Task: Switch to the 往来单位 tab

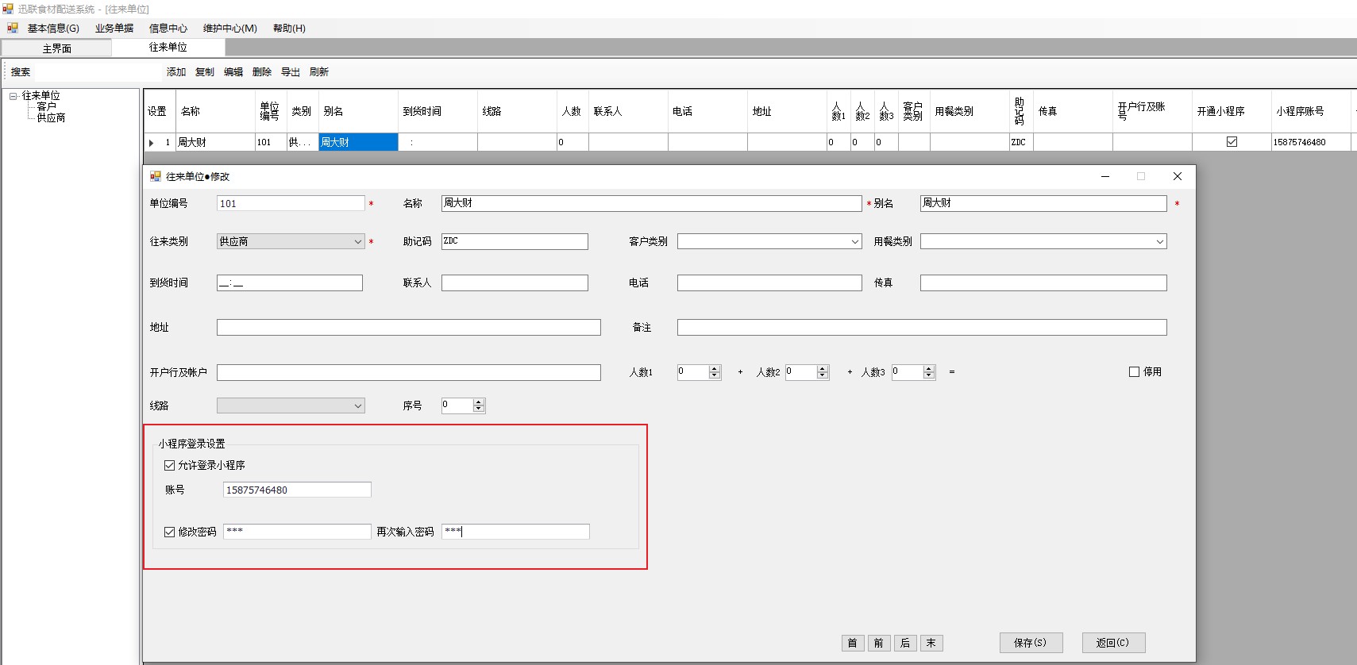Action: pos(168,48)
